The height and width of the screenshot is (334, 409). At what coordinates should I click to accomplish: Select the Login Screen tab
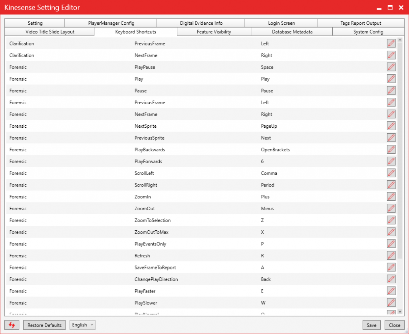tap(282, 23)
